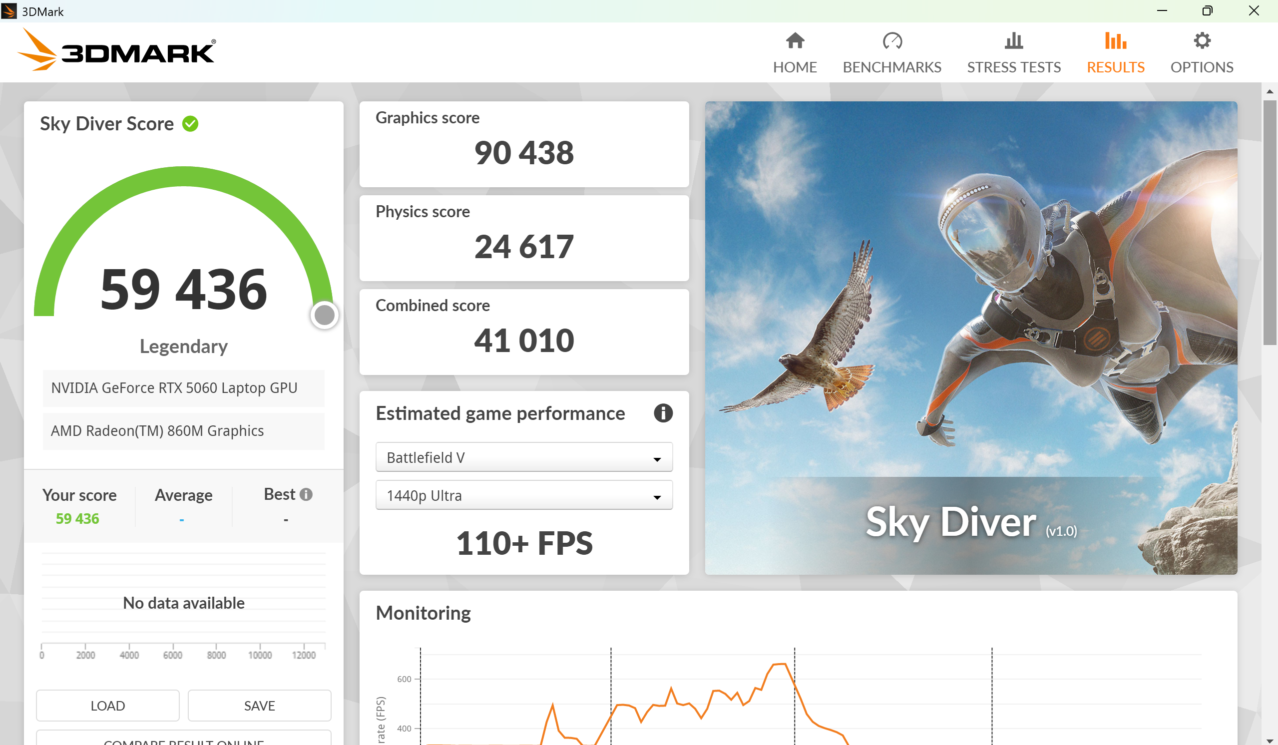
Task: Click the info icon beside Best
Action: [x=306, y=494]
